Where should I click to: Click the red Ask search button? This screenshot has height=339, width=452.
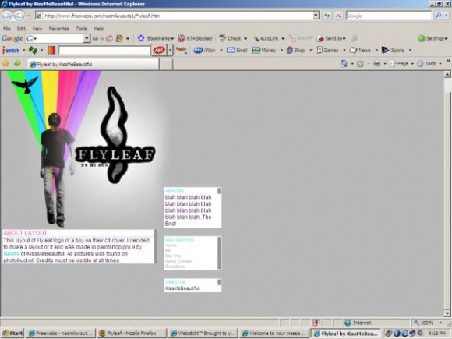158,50
